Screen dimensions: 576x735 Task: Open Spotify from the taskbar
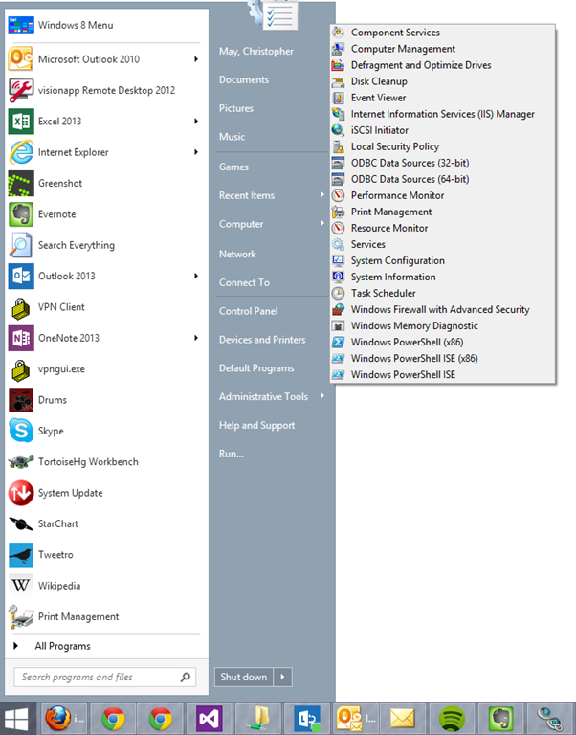click(452, 718)
